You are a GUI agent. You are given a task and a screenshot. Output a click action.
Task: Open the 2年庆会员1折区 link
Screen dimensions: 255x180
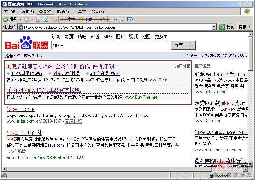(105, 73)
